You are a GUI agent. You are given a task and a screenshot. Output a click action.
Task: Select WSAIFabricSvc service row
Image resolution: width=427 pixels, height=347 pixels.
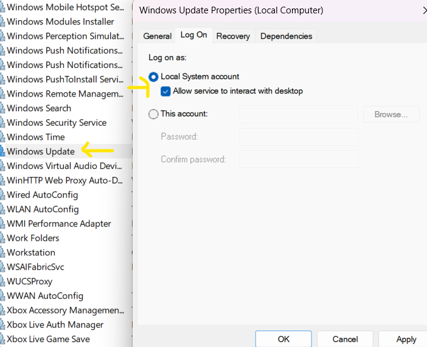65,267
